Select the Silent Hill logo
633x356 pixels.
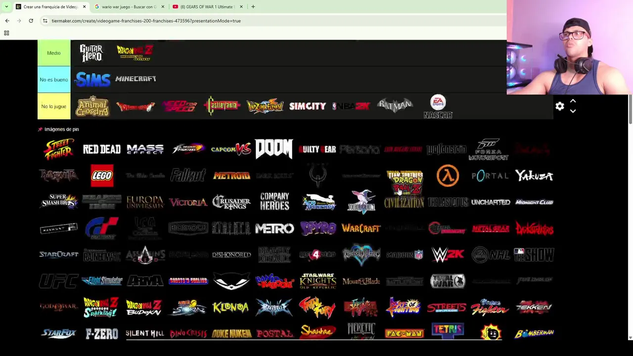[x=144, y=334]
